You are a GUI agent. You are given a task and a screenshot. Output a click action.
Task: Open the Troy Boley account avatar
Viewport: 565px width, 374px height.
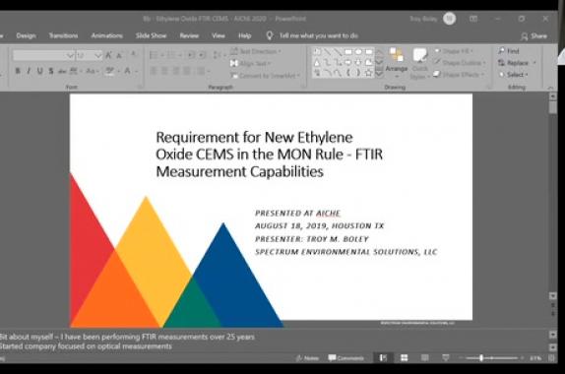[x=449, y=19]
